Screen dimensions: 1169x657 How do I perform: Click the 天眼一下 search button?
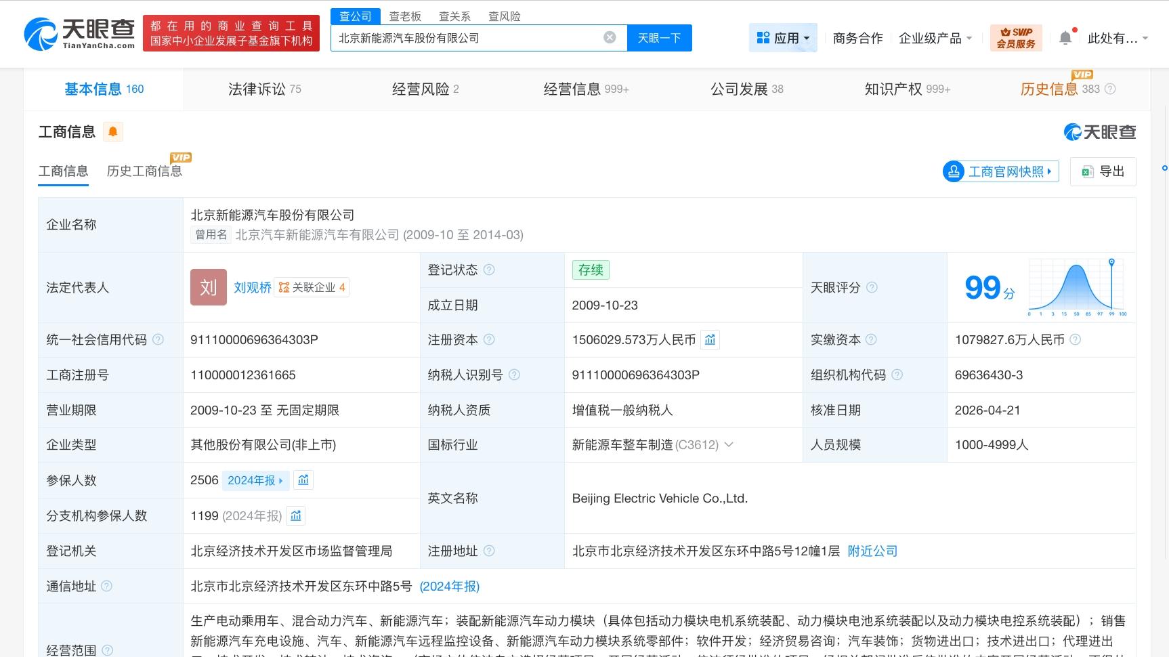point(659,38)
